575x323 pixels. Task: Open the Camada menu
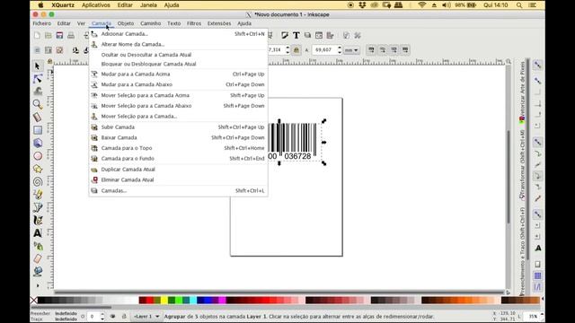[102, 23]
